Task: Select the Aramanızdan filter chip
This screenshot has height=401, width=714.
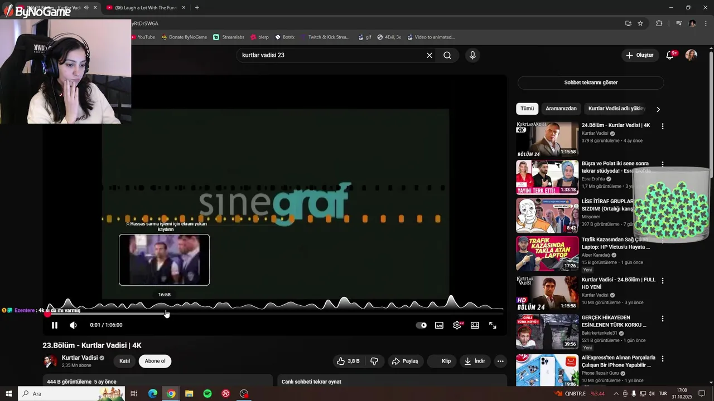Action: pos(561,109)
